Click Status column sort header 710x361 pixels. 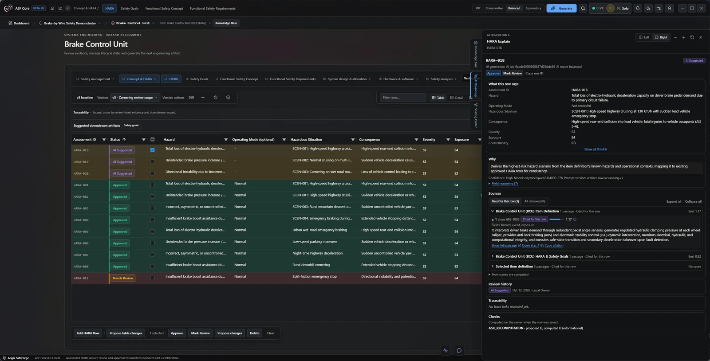pos(118,139)
